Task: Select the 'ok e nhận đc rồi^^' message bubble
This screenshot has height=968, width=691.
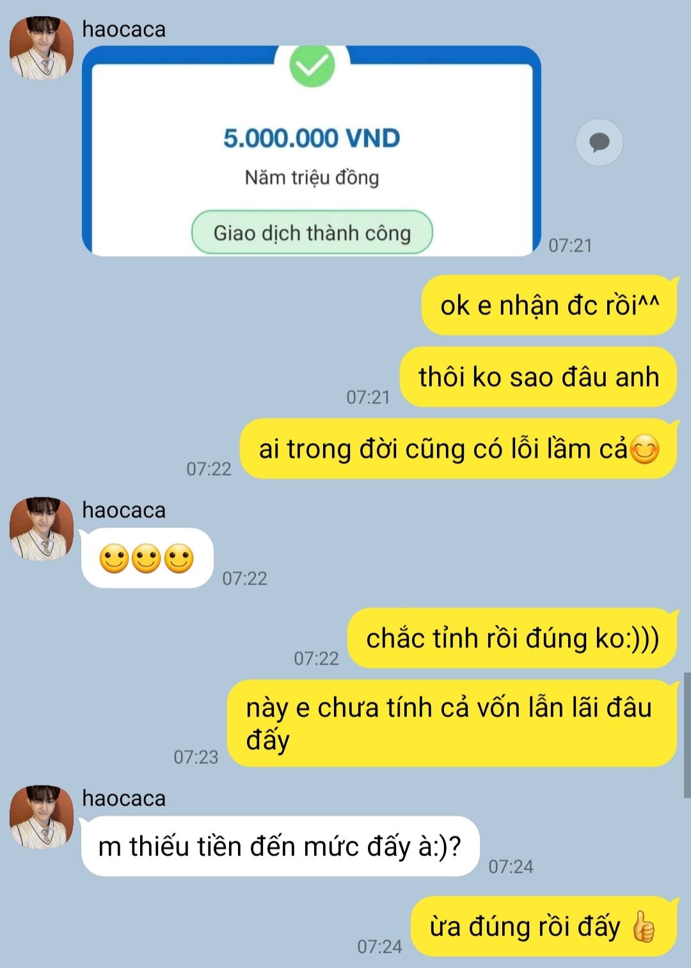Action: (549, 305)
